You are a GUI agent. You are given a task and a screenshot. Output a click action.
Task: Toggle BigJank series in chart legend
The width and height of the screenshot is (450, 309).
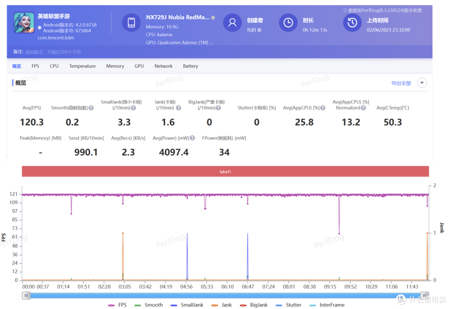tap(254, 305)
